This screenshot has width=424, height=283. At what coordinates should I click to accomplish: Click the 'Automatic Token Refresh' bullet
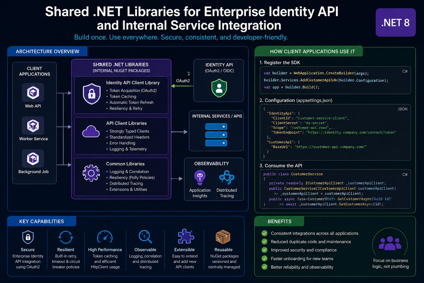[131, 102]
